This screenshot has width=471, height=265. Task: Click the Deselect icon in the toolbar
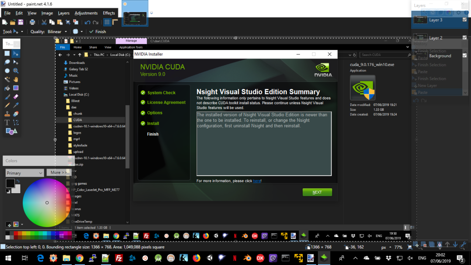pos(76,22)
